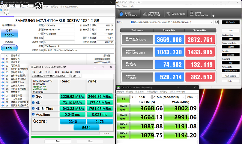Run second SEQ1M Q64T4 test button
Image resolution: width=242 pixels, height=144 pixels.
tap(123, 117)
